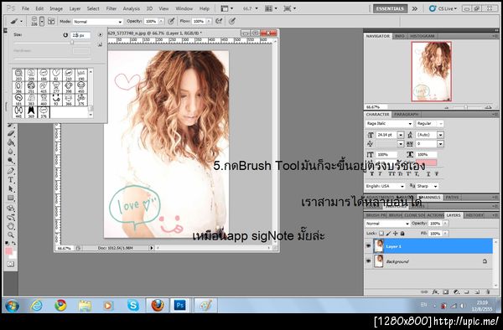This screenshot has width=503, height=330.
Task: Enable Quick Mask mode
Action: 11,265
